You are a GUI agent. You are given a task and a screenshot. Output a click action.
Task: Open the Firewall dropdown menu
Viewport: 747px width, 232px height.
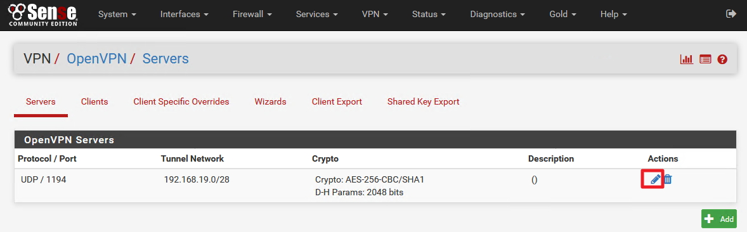click(252, 15)
